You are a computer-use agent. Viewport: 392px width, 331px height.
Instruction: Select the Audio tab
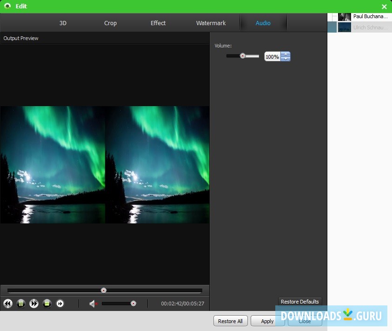click(263, 23)
